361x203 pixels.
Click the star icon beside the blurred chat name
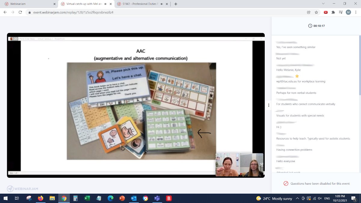297,76
